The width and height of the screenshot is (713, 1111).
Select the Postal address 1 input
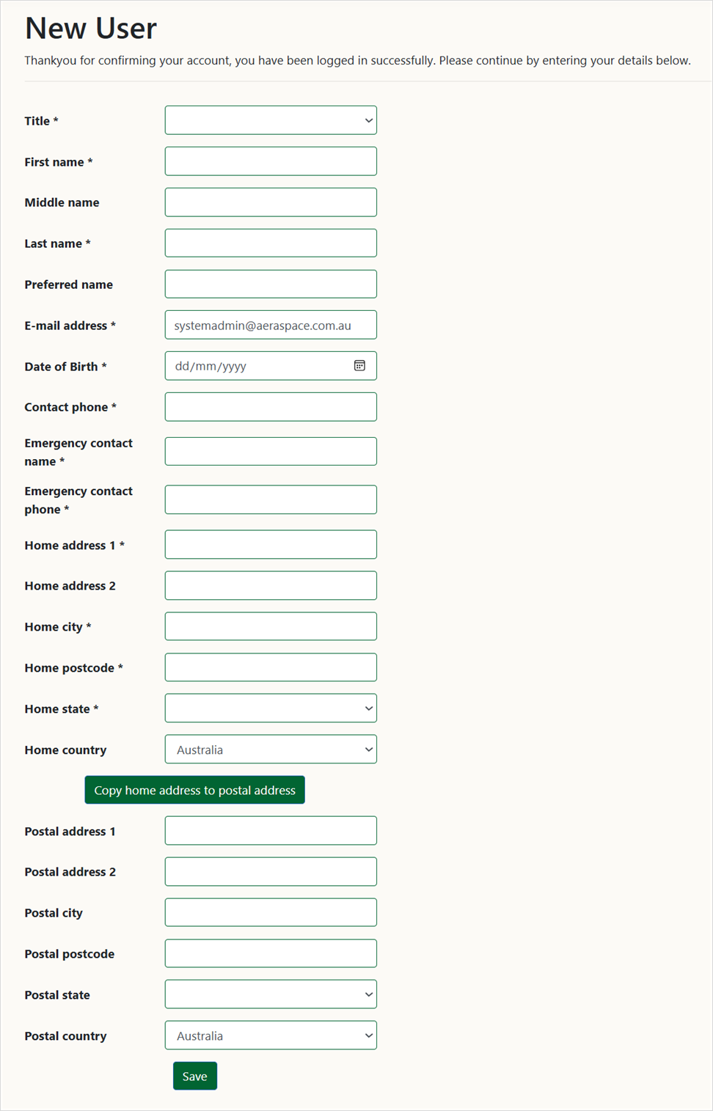tap(271, 831)
